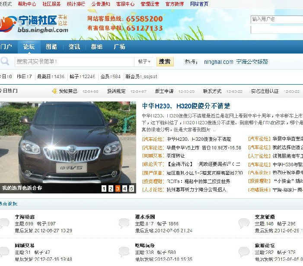Image resolution: width=303 pixels, height=266 pixels.
Task: Open the 图酷 navigation tab
Action: click(51, 47)
